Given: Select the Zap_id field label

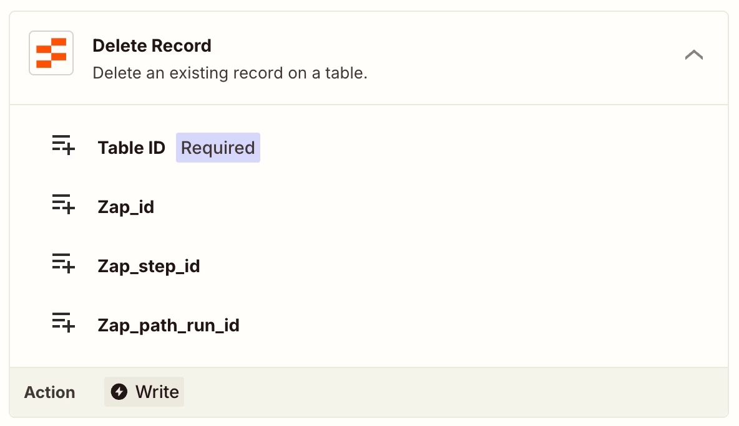Looking at the screenshot, I should pos(126,207).
